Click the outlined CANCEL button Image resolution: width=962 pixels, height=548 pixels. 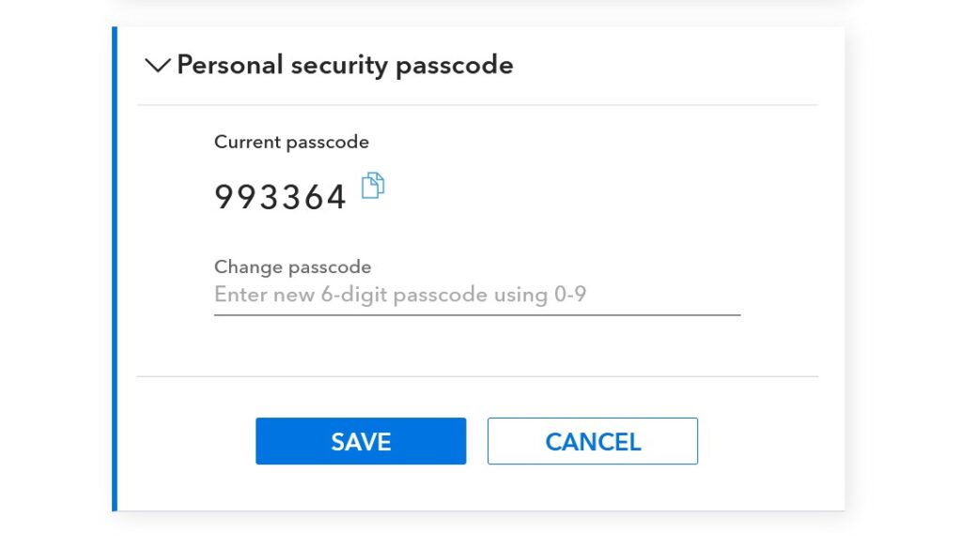(592, 441)
